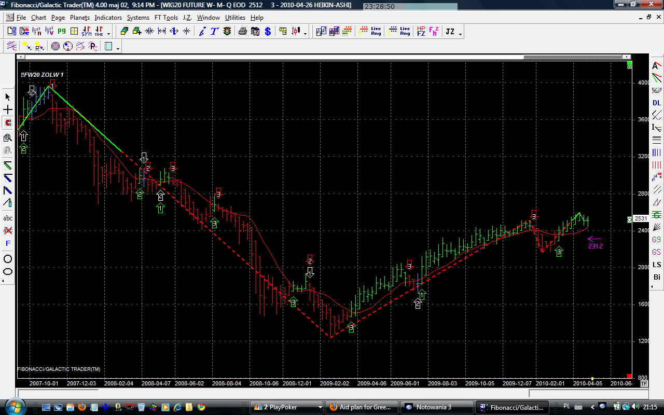Open dropdown beside the grid pattern icon
664x415 pixels.
pyautogui.click(x=118, y=49)
